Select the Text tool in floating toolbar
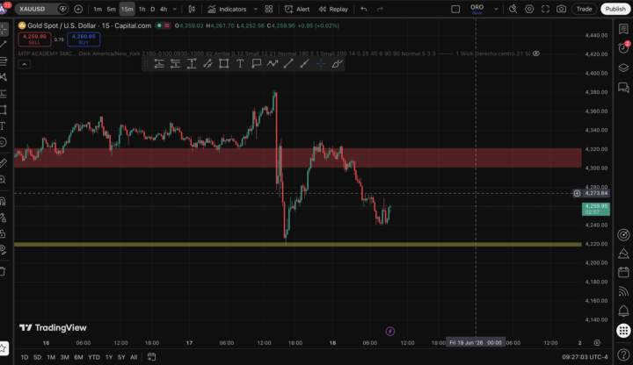Viewport: 633px width, 365px height. pyautogui.click(x=240, y=64)
